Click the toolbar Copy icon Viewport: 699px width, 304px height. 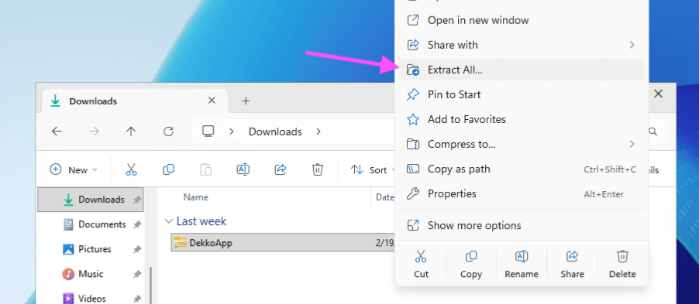168,169
